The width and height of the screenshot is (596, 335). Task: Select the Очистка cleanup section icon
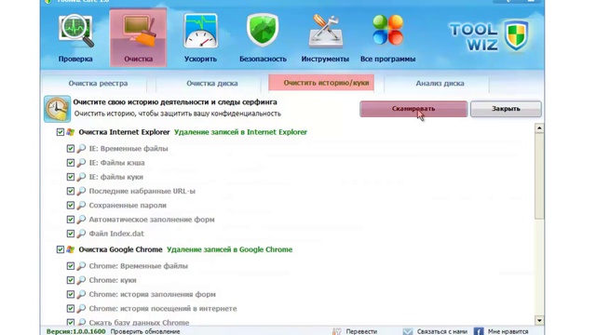pos(138,38)
